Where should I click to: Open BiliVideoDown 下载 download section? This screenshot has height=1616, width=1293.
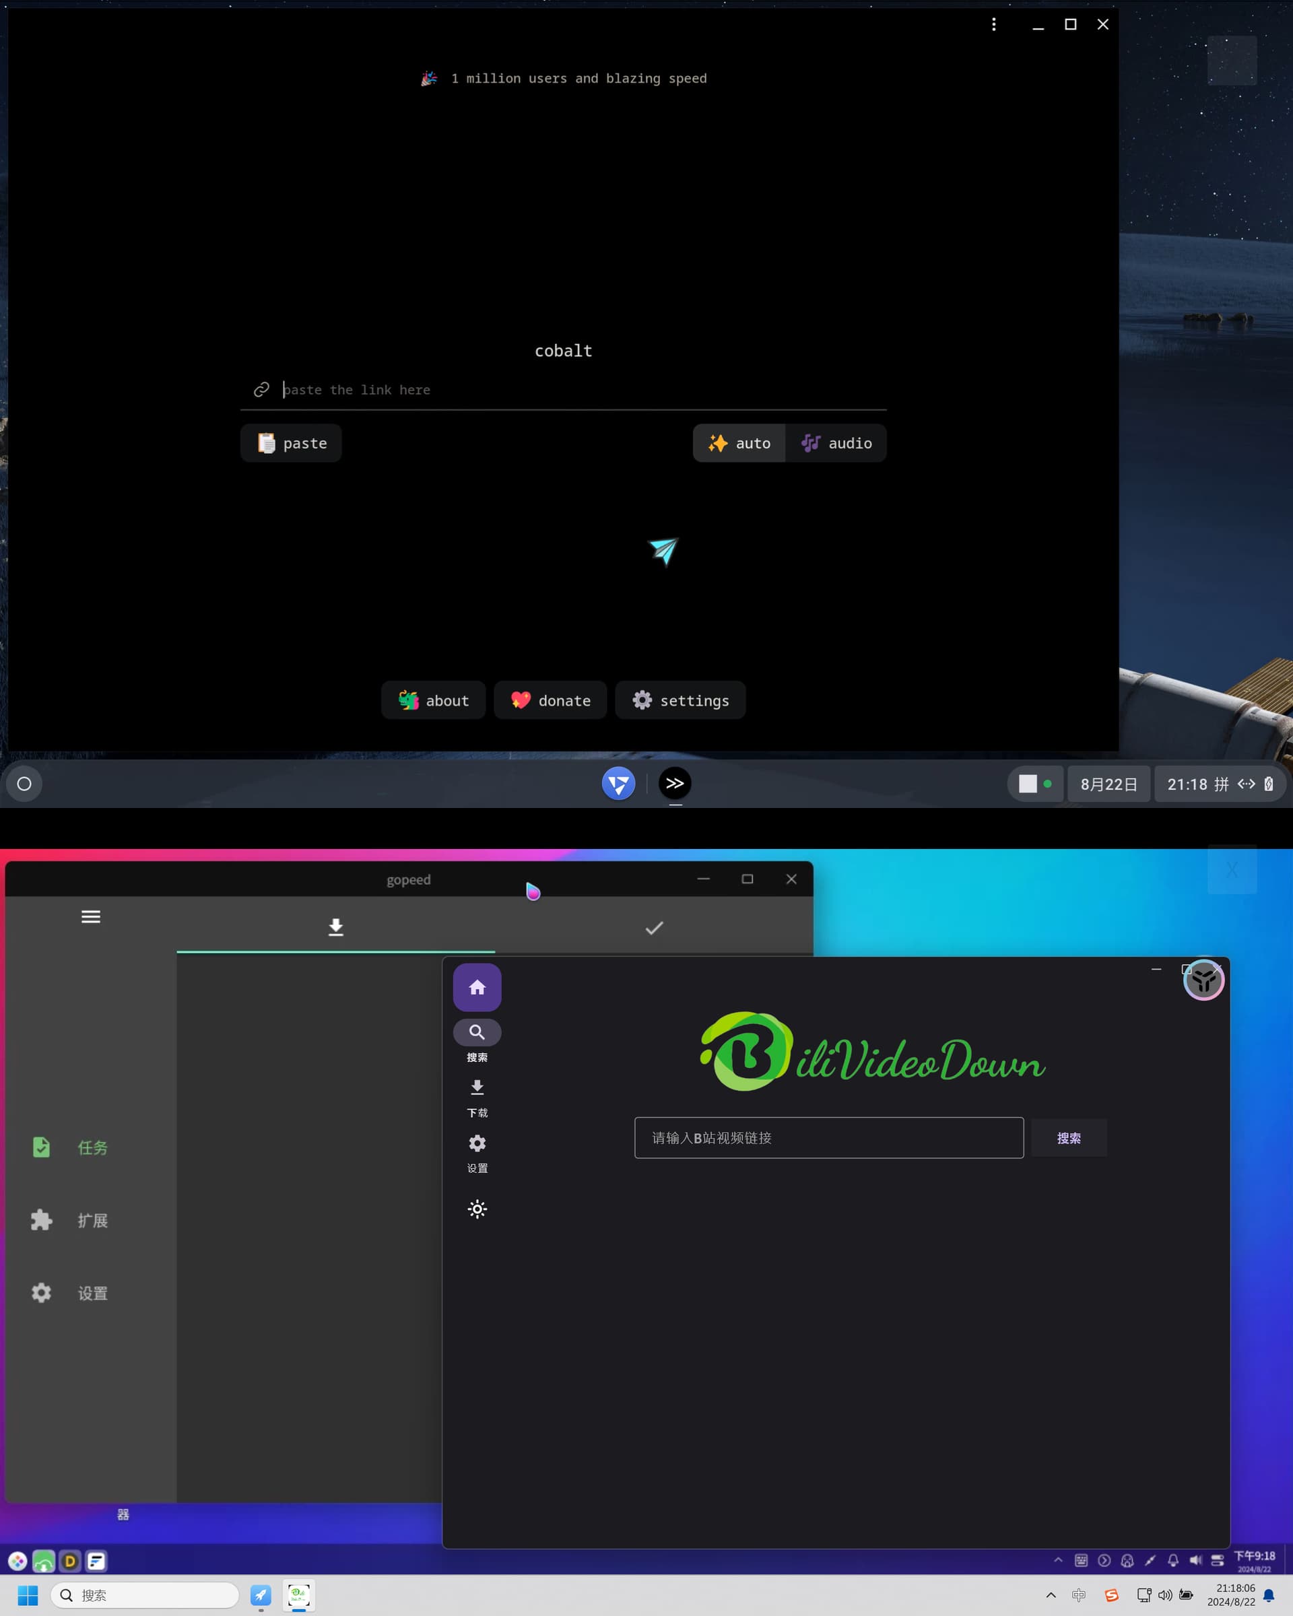click(477, 1098)
